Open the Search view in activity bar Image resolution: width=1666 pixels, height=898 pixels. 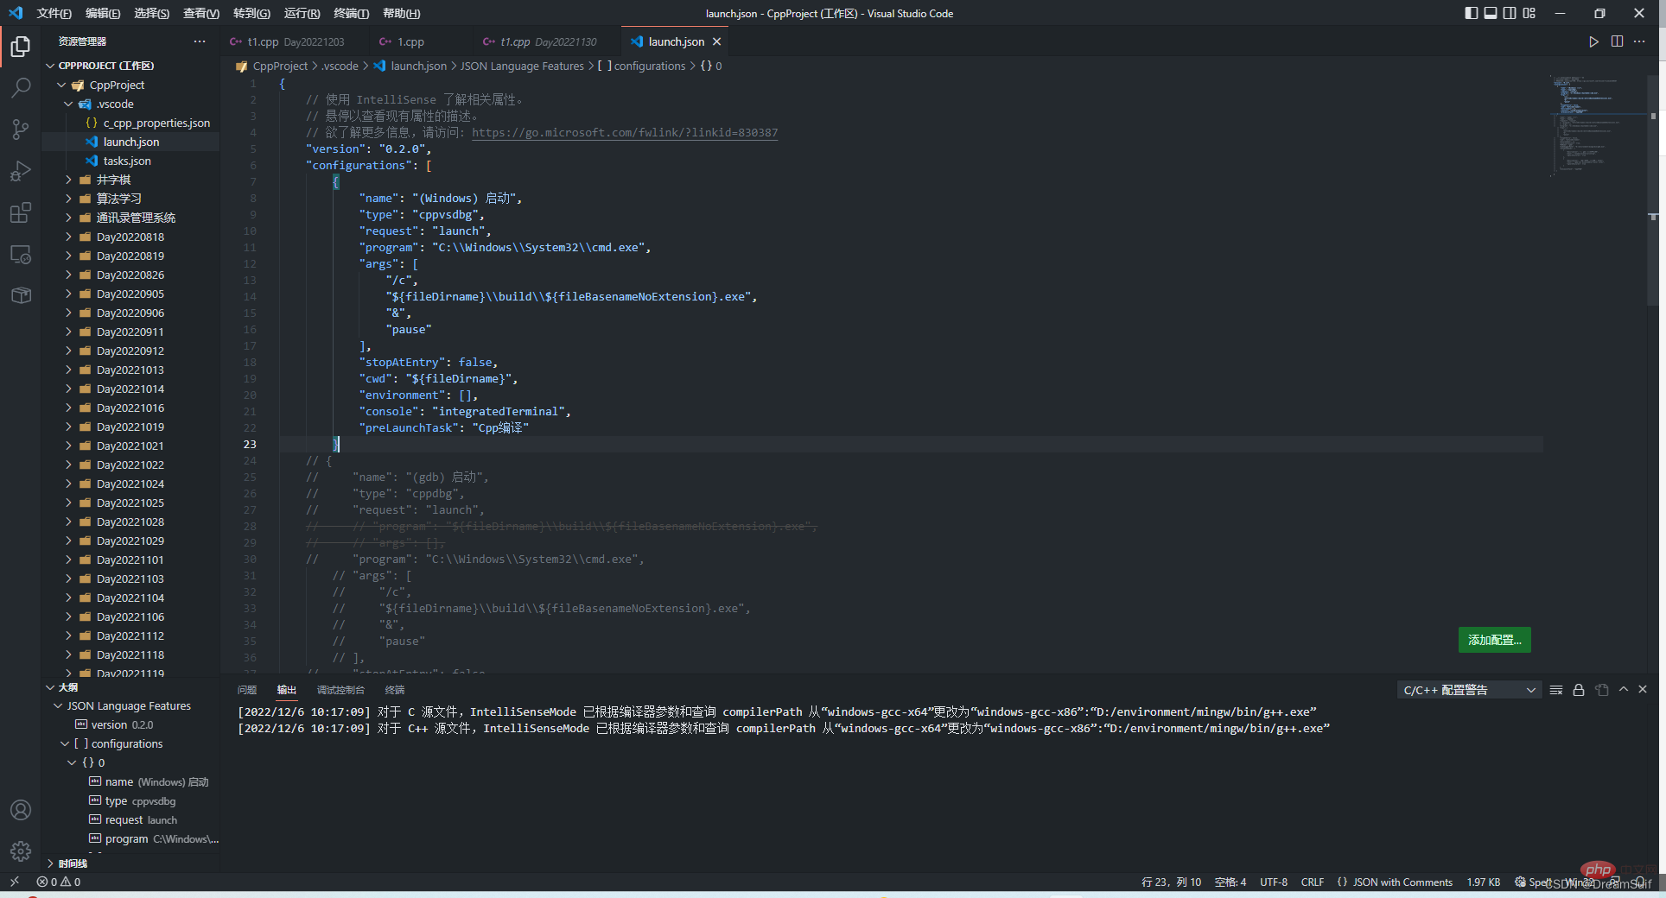click(x=21, y=87)
